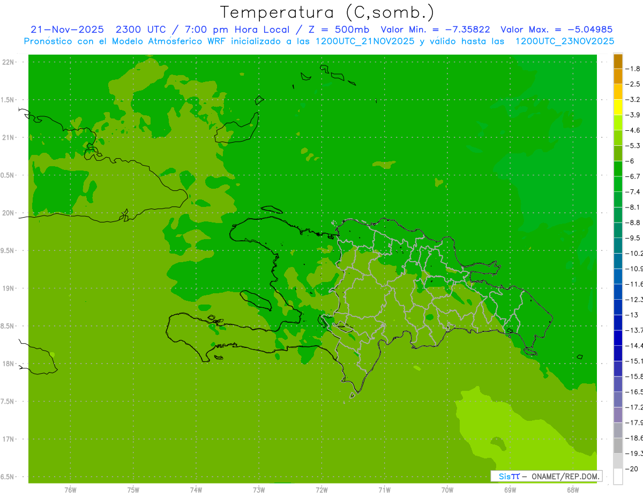Click the '-14.4' colorbar value
The width and height of the screenshot is (643, 497).
[x=634, y=346]
